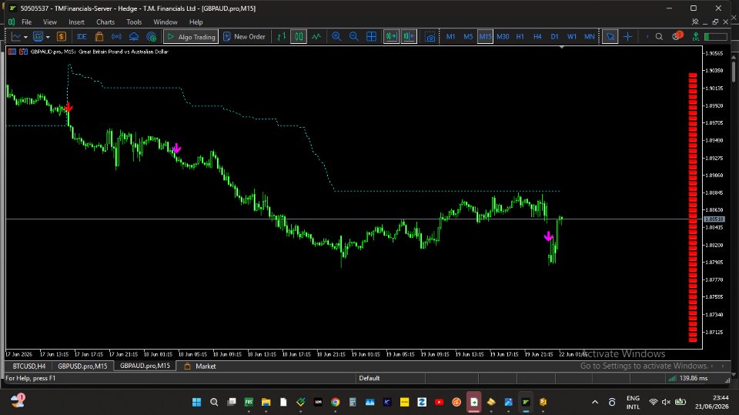Switch to the BTCUSD,H4 chart tab
739x415 pixels.
tap(28, 366)
